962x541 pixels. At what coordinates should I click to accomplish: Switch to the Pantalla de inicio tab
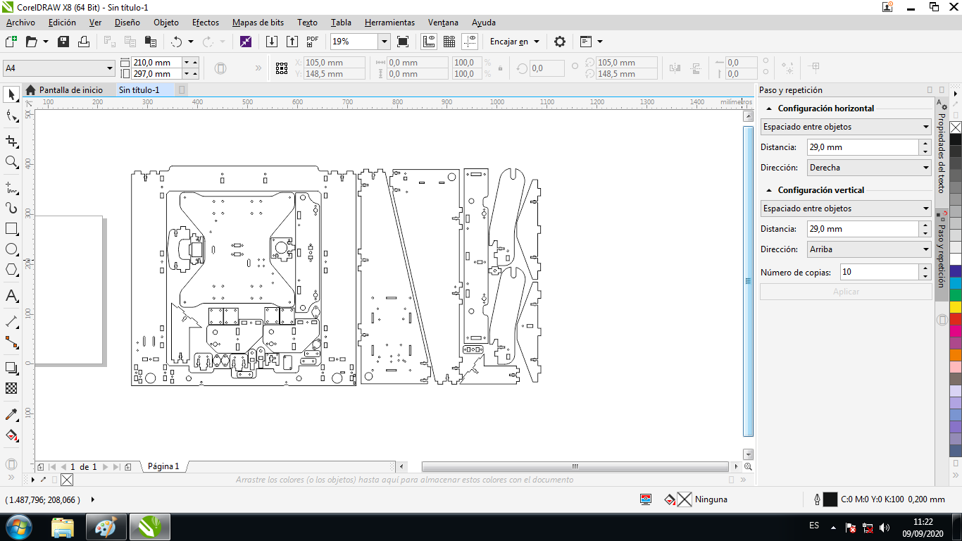pyautogui.click(x=70, y=90)
